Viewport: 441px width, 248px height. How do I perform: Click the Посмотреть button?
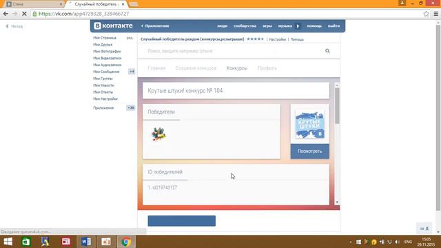click(x=309, y=152)
